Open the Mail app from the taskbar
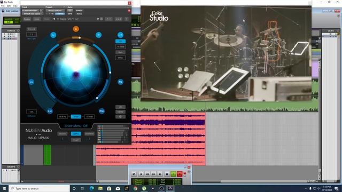This screenshot has width=342, height=192. [118, 188]
